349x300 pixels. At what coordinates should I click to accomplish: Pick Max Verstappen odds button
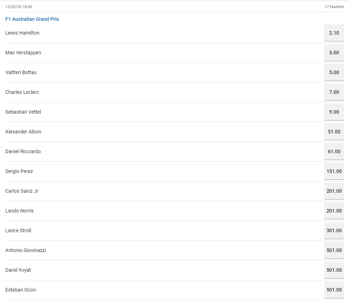click(x=334, y=53)
